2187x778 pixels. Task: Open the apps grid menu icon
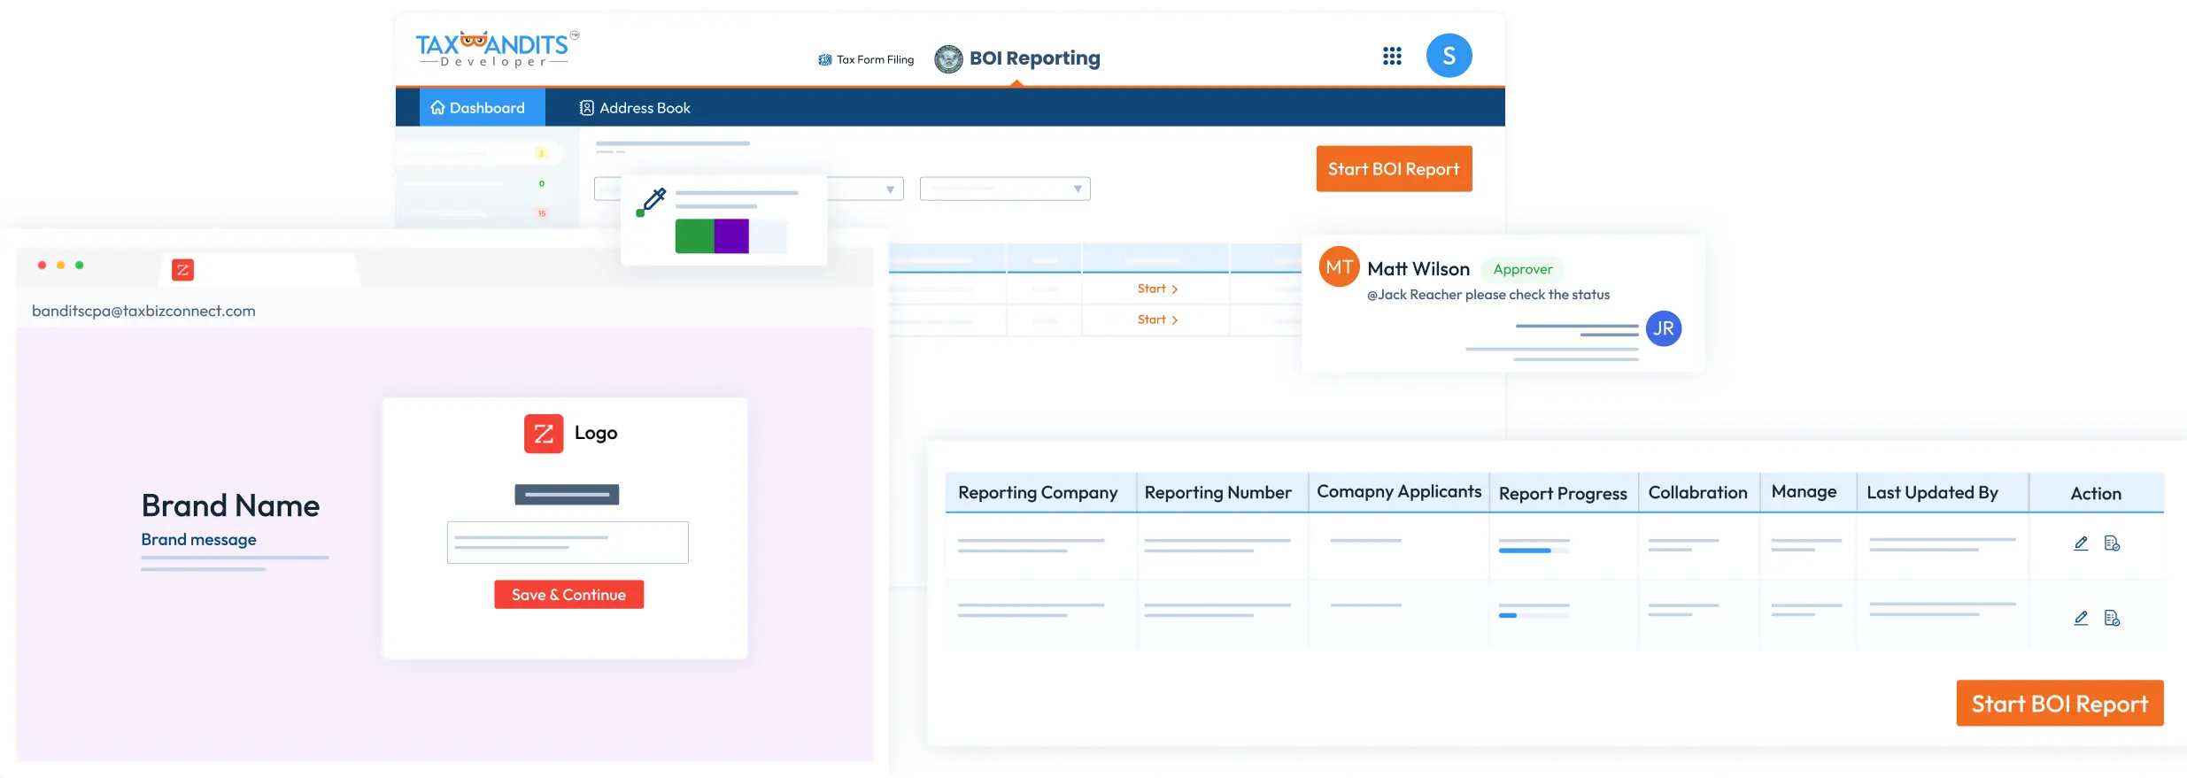1392,57
